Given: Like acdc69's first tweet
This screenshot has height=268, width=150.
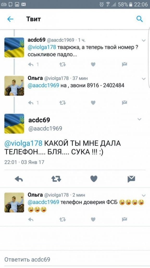Looking at the screenshot, I should tap(93, 64).
